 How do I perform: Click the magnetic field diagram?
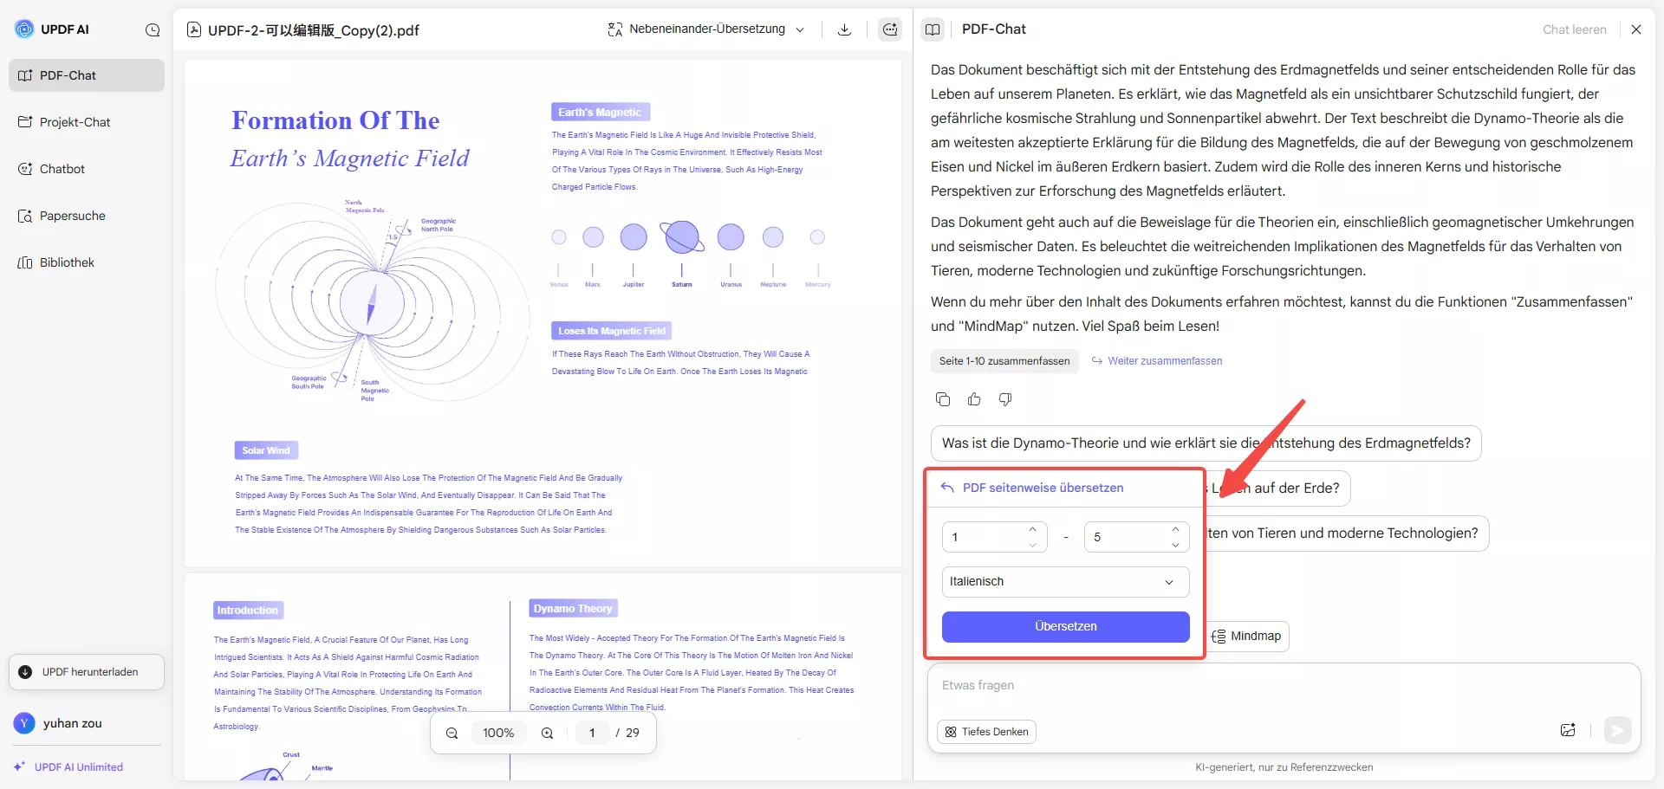pyautogui.click(x=372, y=303)
